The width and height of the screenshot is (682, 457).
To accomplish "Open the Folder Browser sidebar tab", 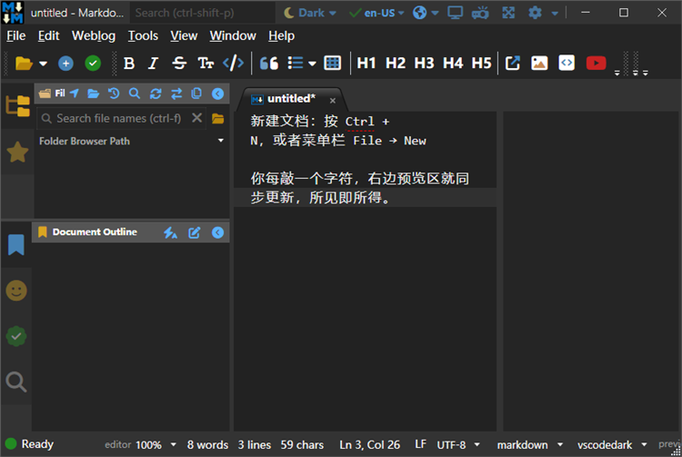I will pos(17,105).
